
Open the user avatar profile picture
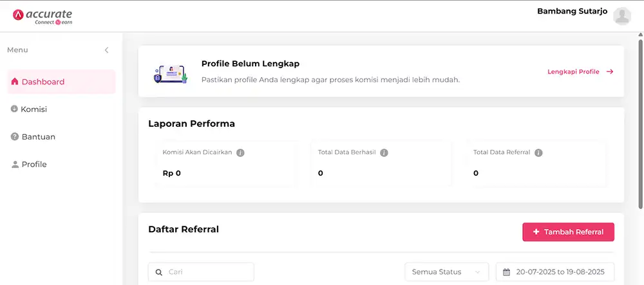(622, 16)
